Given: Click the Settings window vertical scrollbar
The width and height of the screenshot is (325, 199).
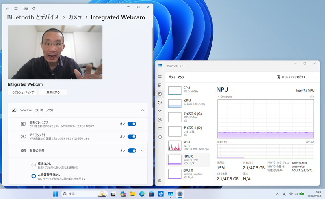Looking at the screenshot, I should [152, 67].
